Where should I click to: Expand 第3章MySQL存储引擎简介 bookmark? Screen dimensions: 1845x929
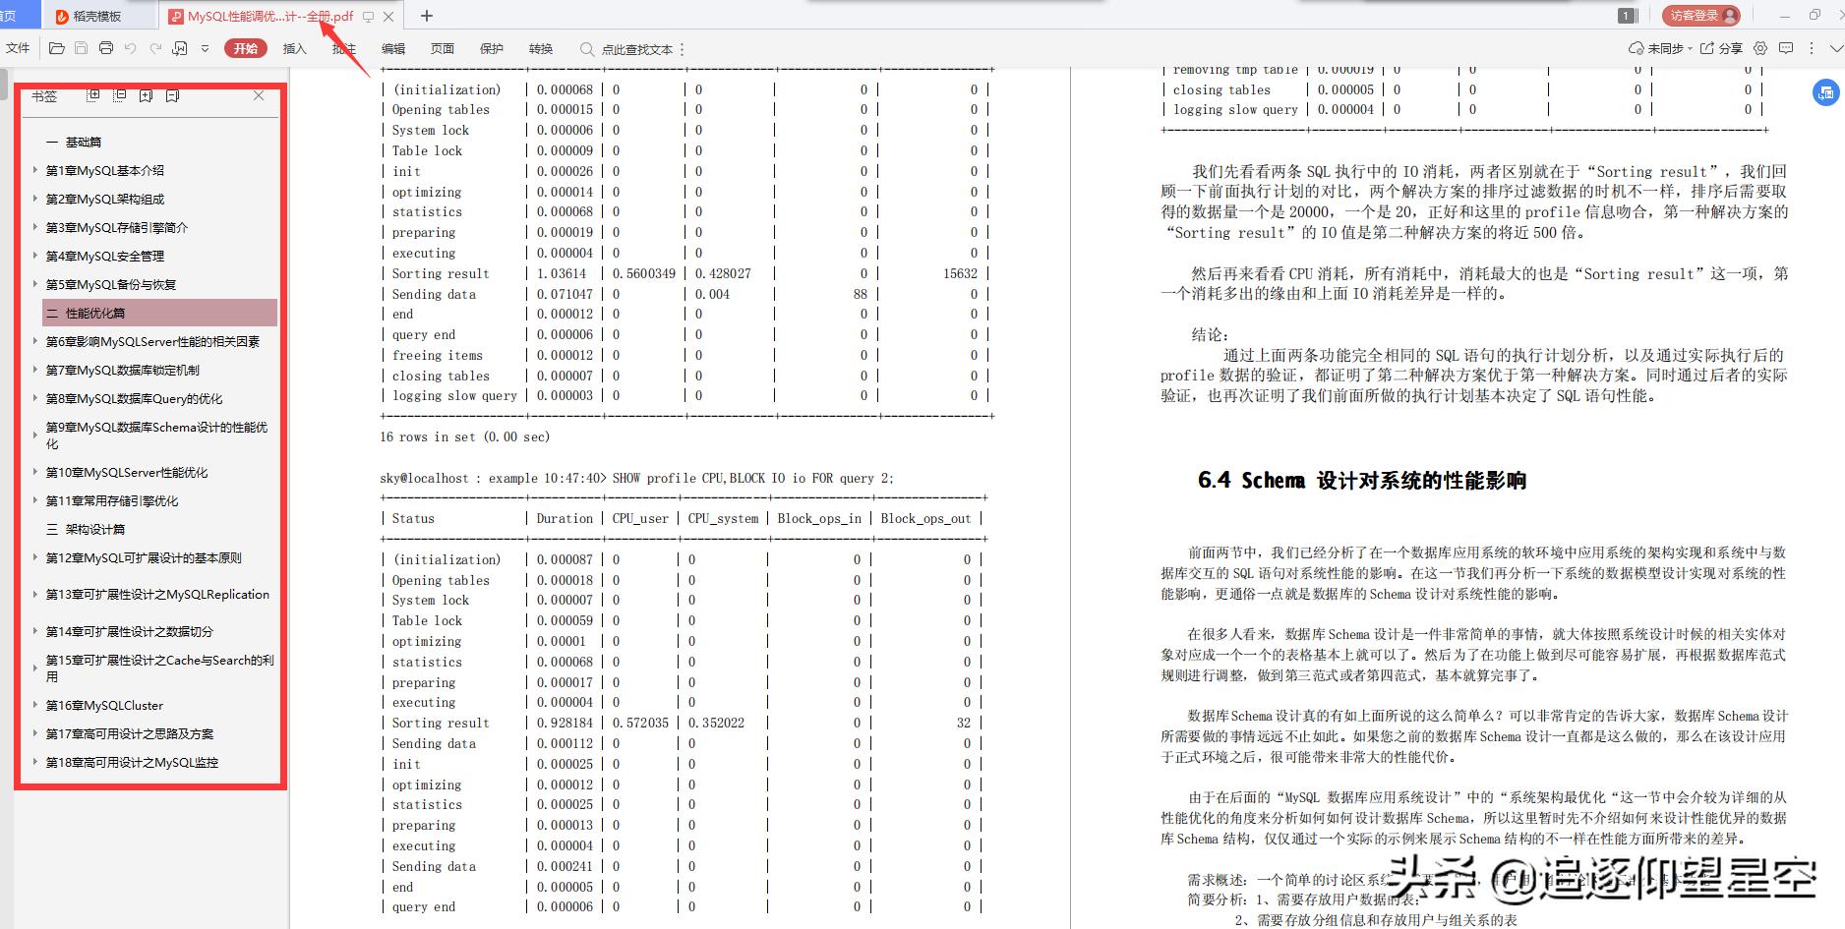point(34,227)
